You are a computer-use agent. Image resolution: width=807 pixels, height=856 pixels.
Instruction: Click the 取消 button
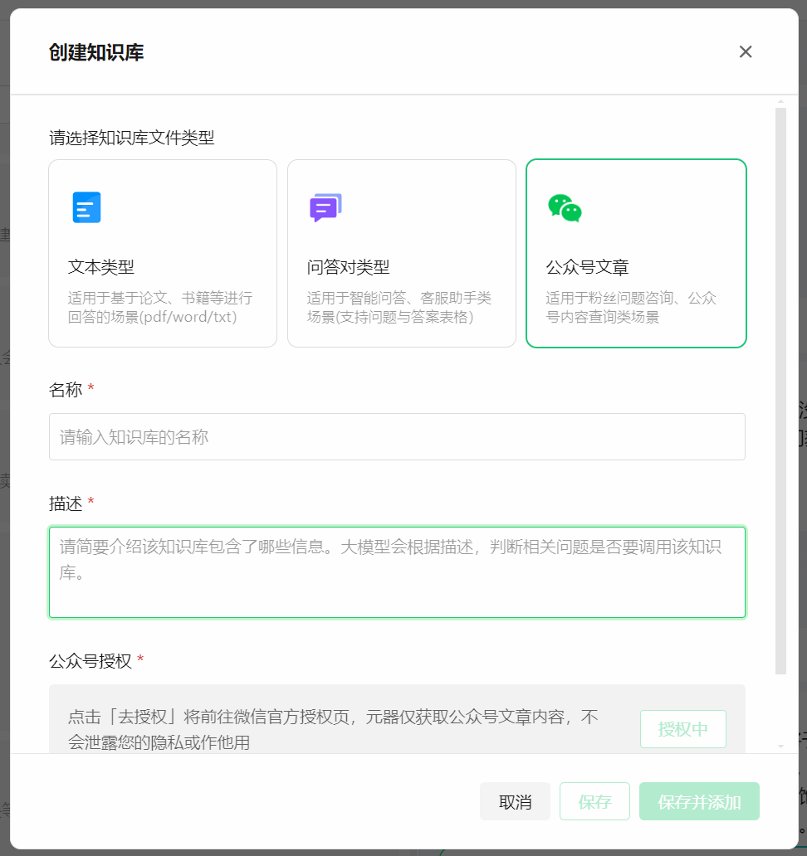pyautogui.click(x=515, y=800)
